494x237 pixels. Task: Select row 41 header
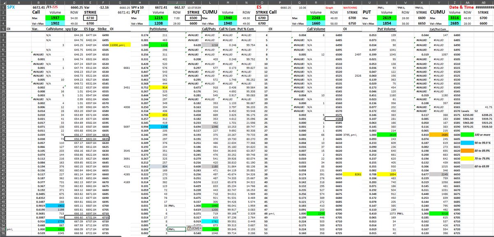2,175
